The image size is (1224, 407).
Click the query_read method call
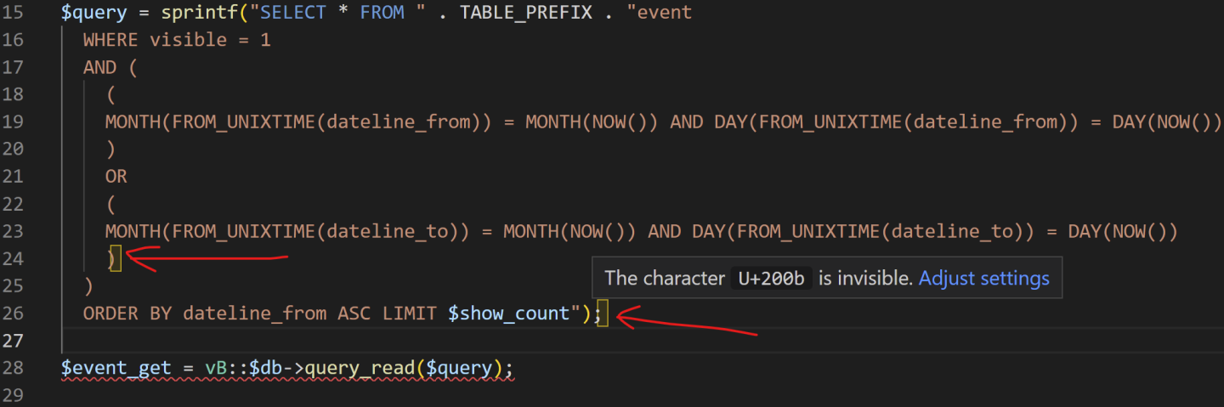coord(360,368)
